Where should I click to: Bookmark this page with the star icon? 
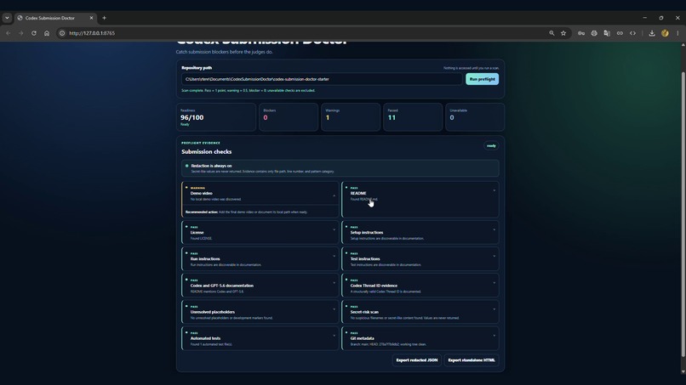(563, 33)
